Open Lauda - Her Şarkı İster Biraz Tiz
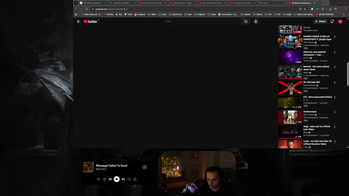The width and height of the screenshot is (349, 196). click(318, 143)
